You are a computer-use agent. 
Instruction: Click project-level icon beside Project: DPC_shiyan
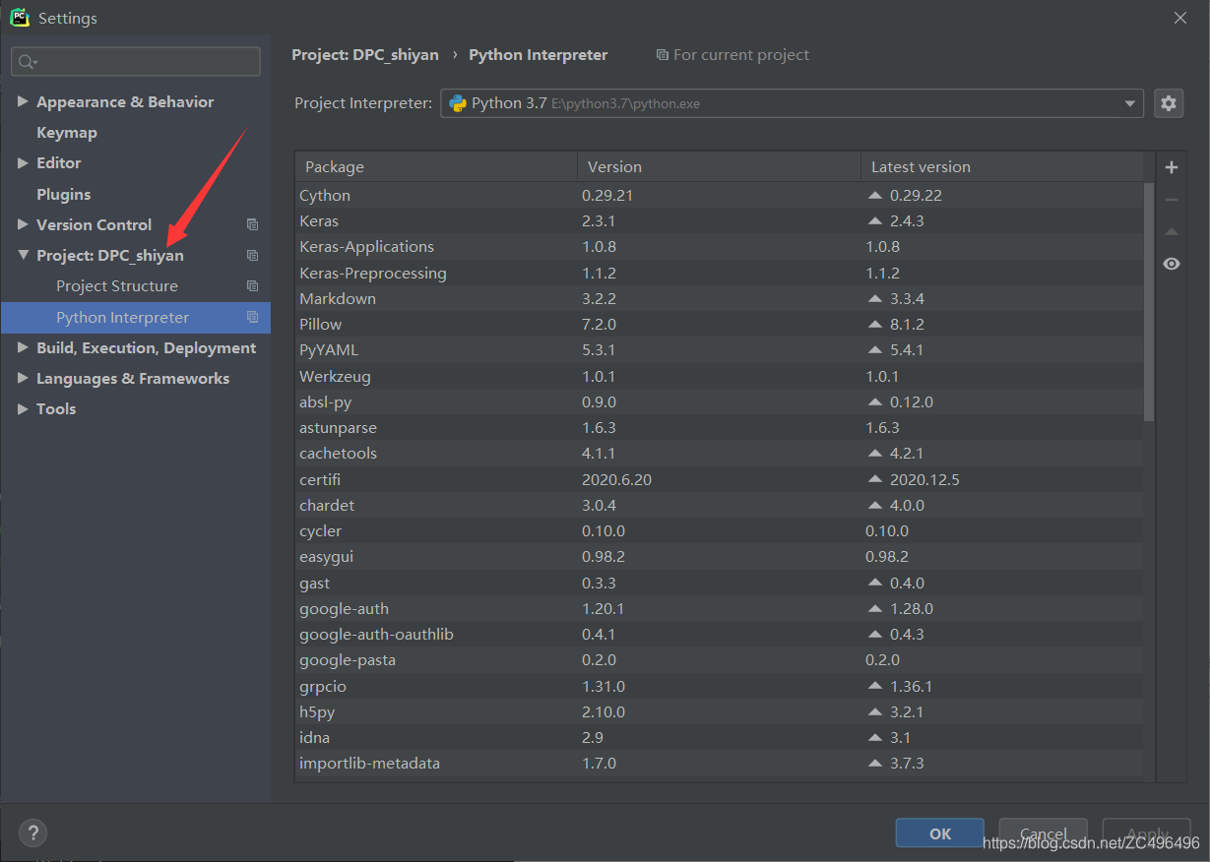pos(252,255)
